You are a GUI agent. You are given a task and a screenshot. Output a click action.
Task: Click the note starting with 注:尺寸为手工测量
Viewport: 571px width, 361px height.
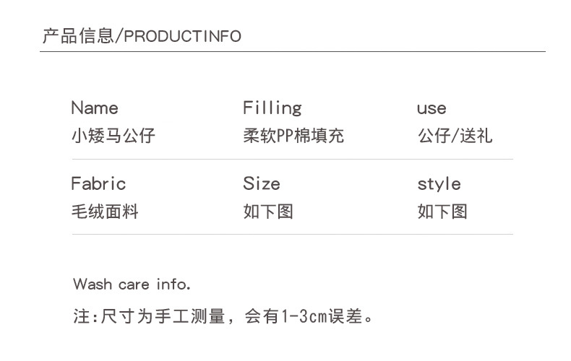click(223, 316)
